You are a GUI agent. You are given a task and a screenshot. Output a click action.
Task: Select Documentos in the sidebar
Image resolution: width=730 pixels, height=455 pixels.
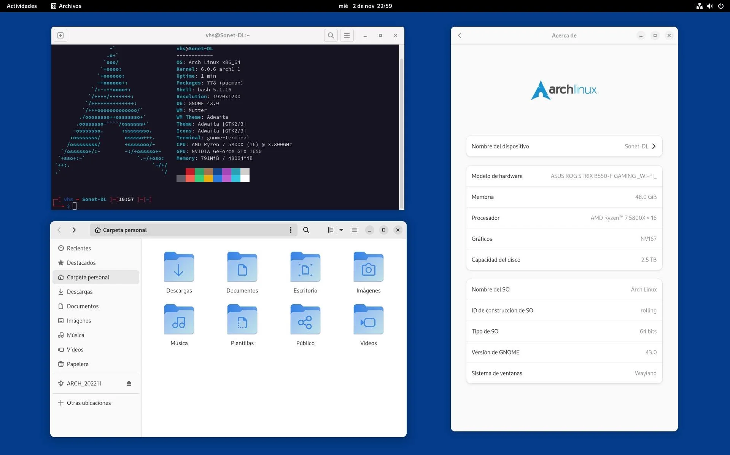(x=96, y=306)
